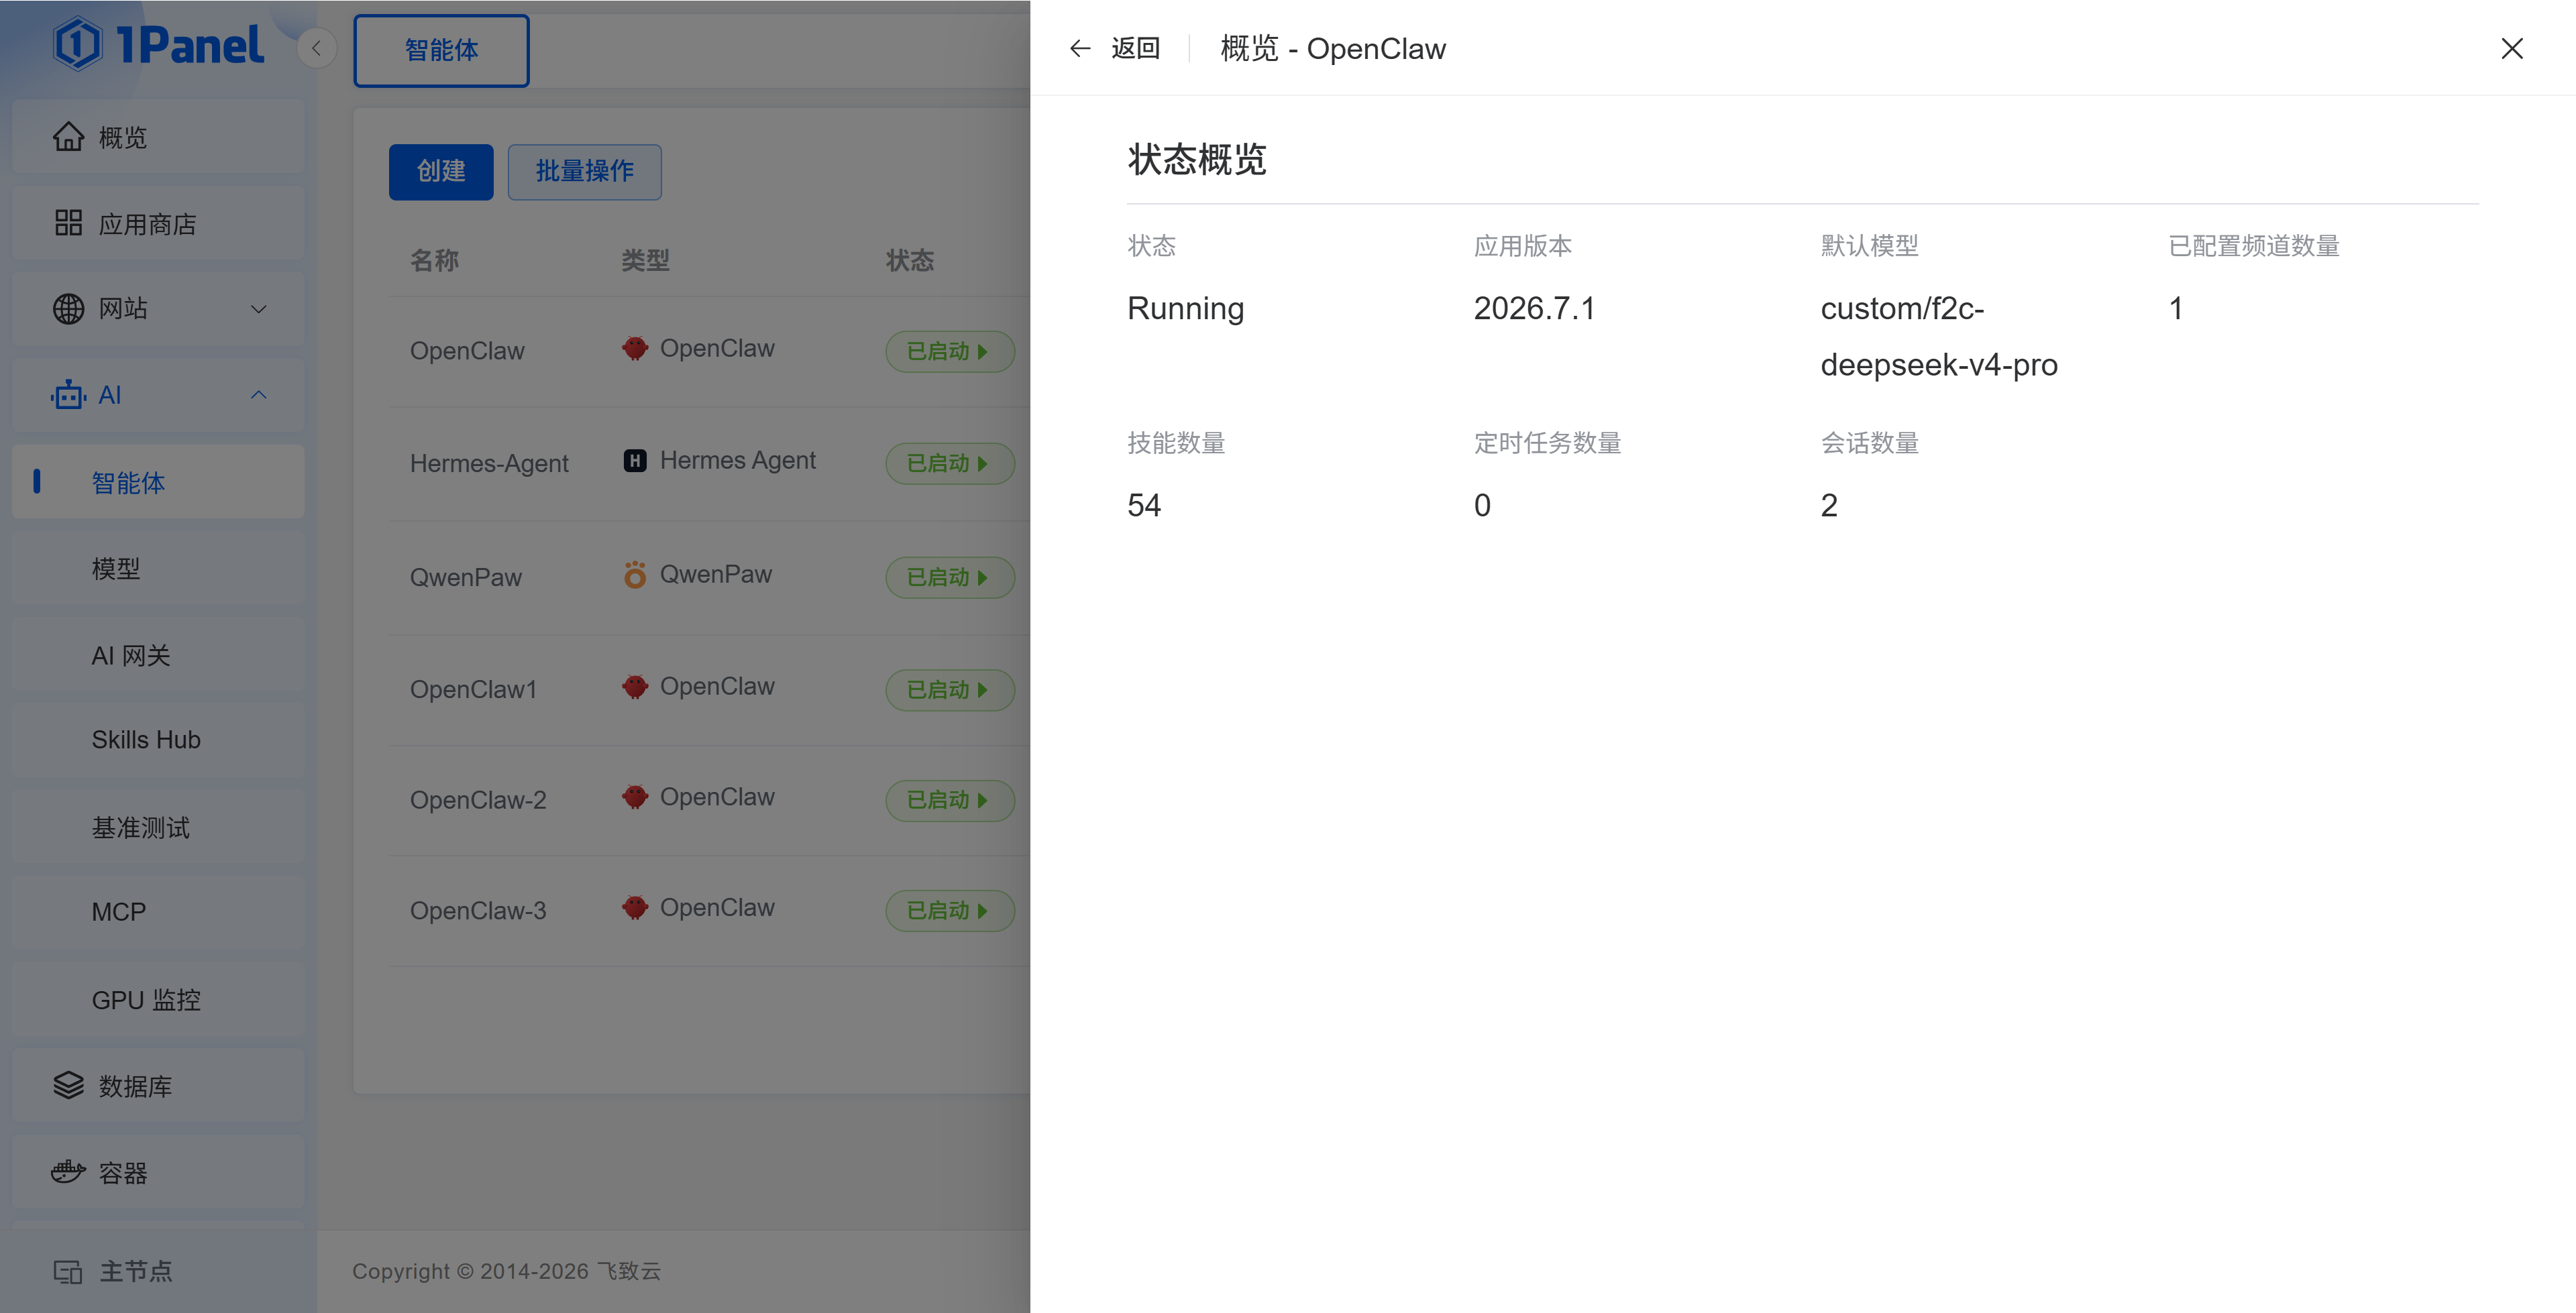Click the OpenClaw1 agent name in the list

pyautogui.click(x=474, y=690)
